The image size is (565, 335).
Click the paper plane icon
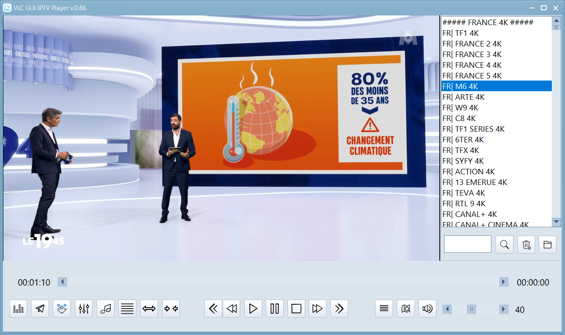coord(40,309)
